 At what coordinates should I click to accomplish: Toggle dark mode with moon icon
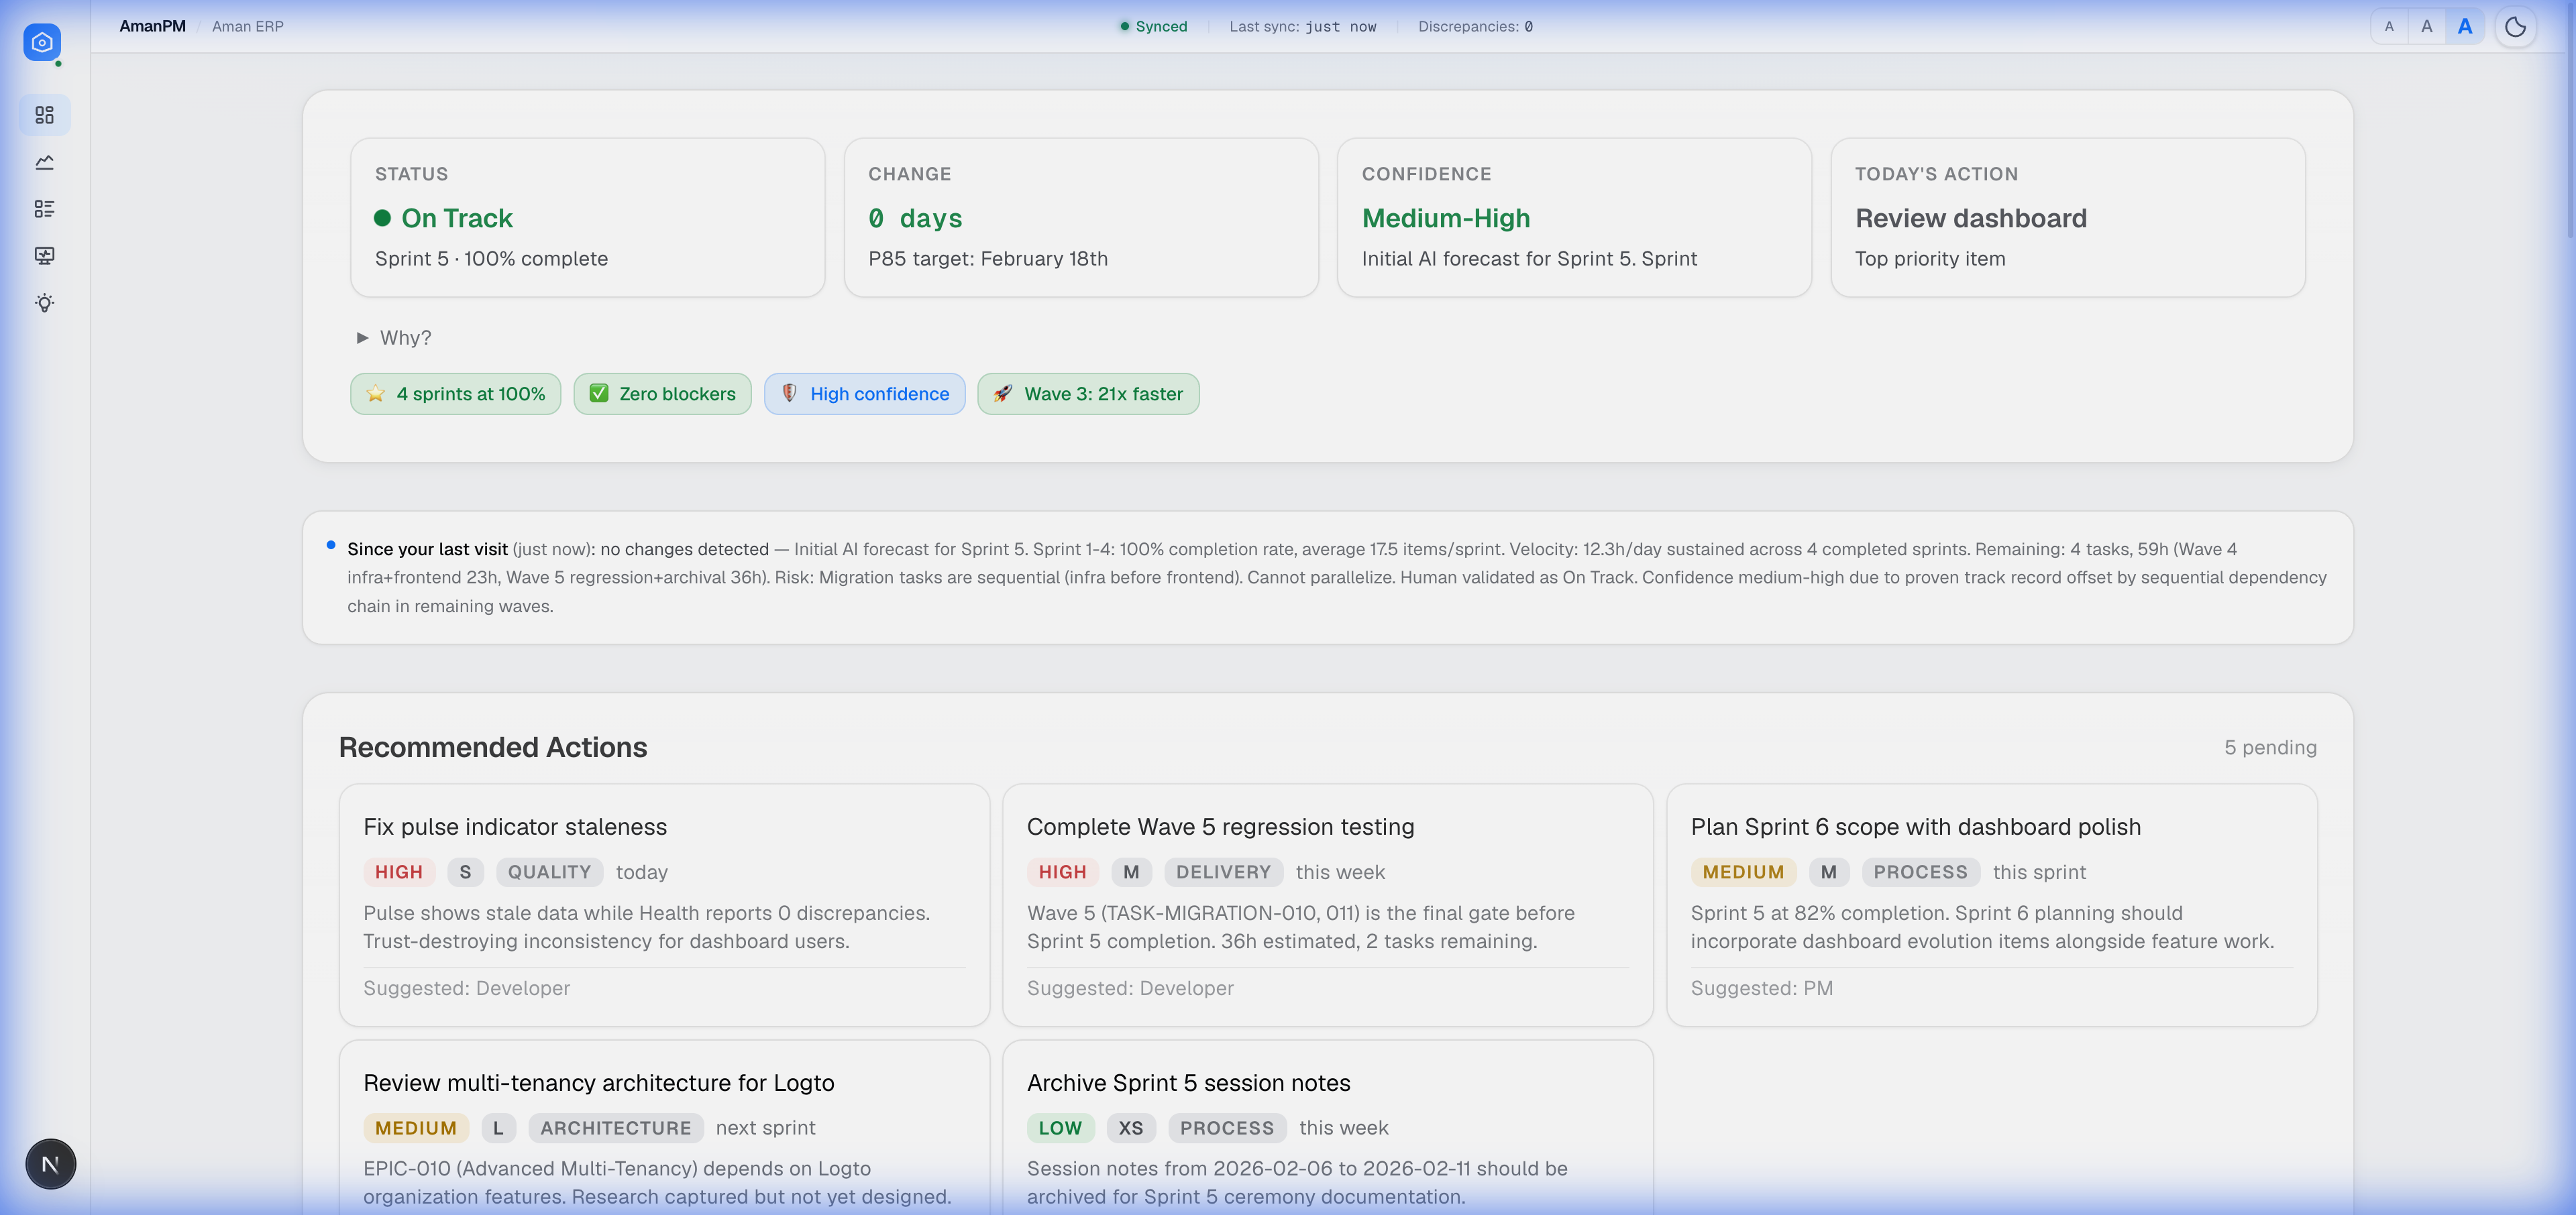pos(2515,27)
